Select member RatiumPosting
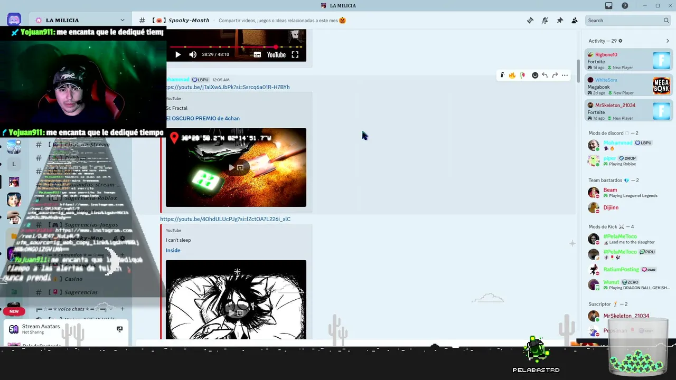Image resolution: width=676 pixels, height=380 pixels. tap(628, 269)
